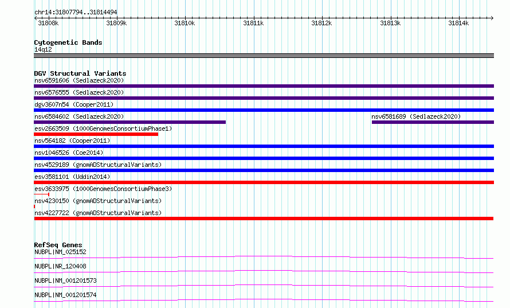Open NUBPL|NM_001201573 gene label
This screenshot has height=308, width=510.
(x=65, y=280)
